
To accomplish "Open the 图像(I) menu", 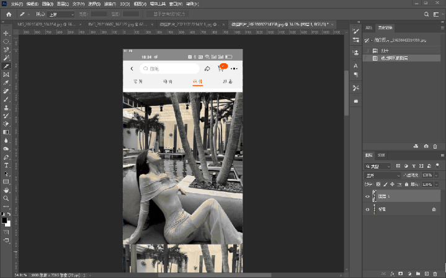I will pos(48,4).
